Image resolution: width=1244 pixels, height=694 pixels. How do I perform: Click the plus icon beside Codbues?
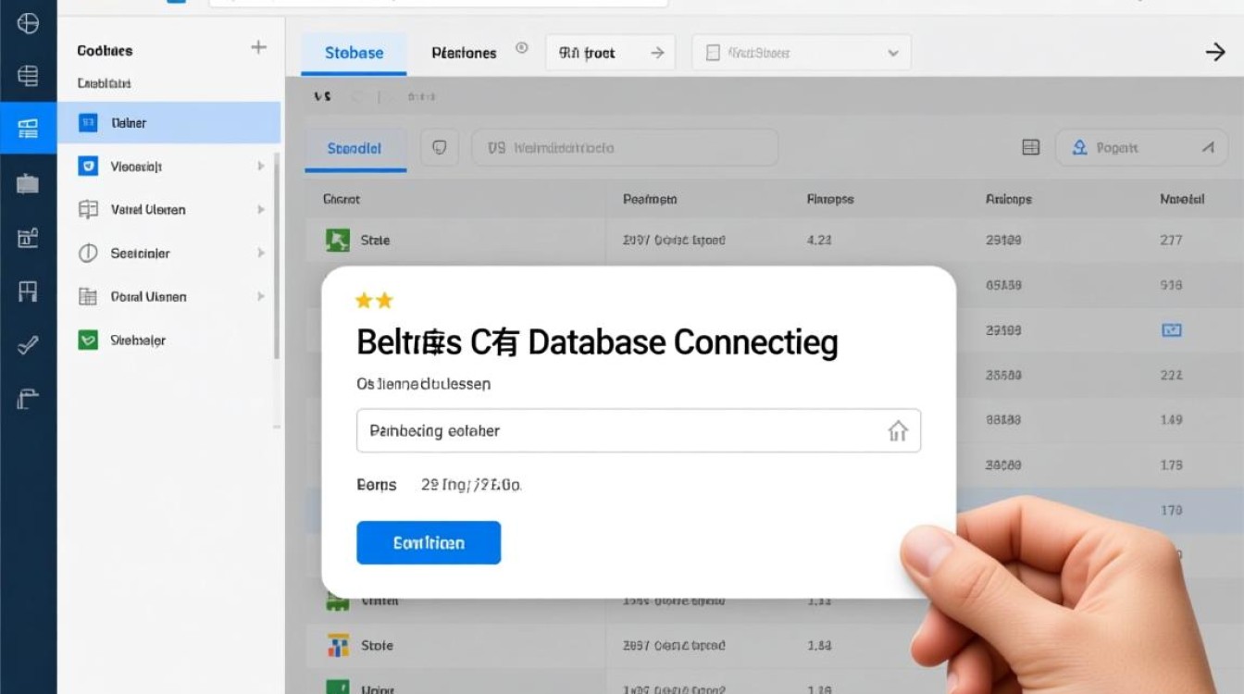tap(259, 48)
